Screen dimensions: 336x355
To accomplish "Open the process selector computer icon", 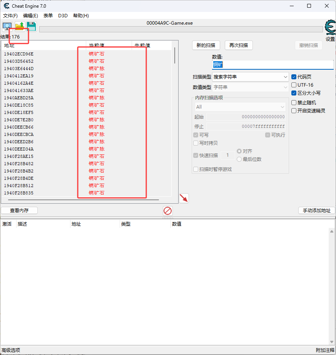I will 7,27.
